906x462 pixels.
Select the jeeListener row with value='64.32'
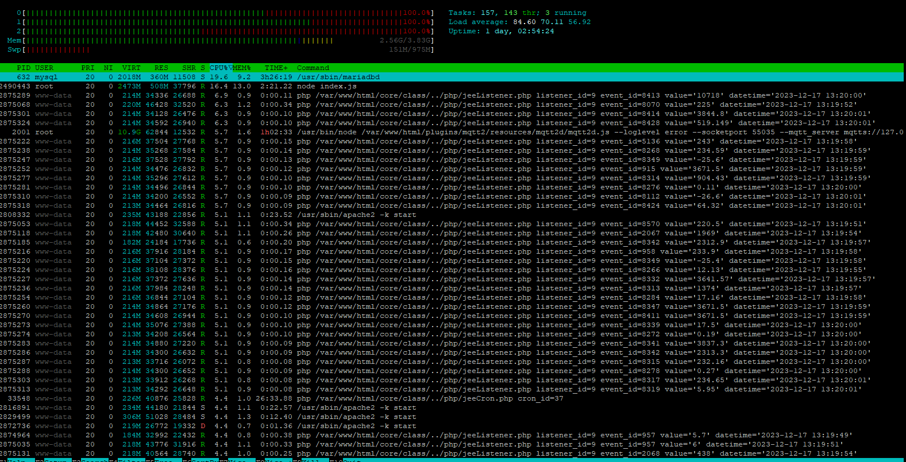[452, 205]
